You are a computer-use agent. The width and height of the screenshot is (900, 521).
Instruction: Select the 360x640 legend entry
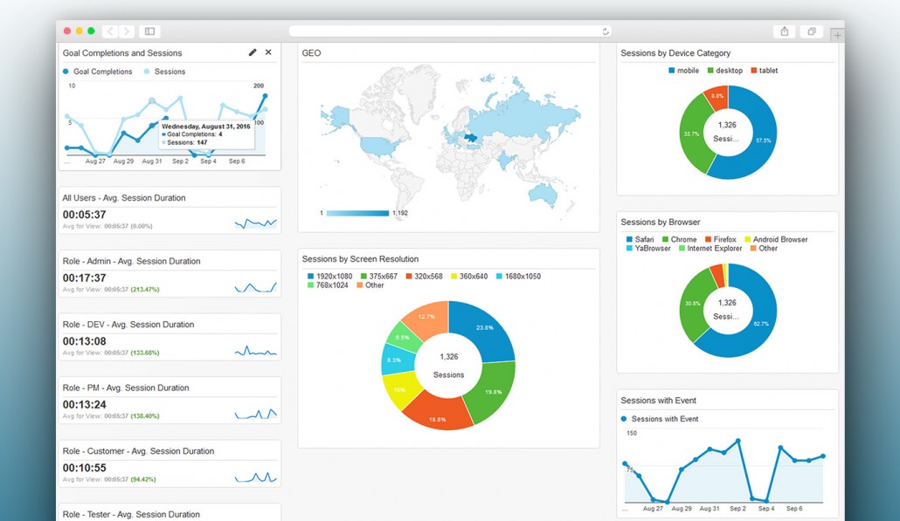469,277
